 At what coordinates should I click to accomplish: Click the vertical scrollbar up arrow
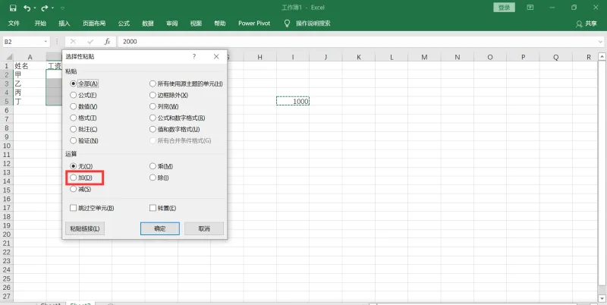[602, 57]
